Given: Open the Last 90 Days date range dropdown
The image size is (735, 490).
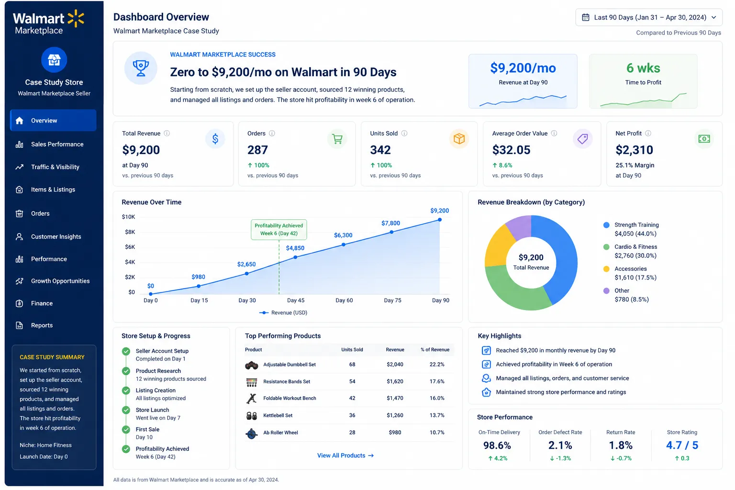Looking at the screenshot, I should [649, 17].
